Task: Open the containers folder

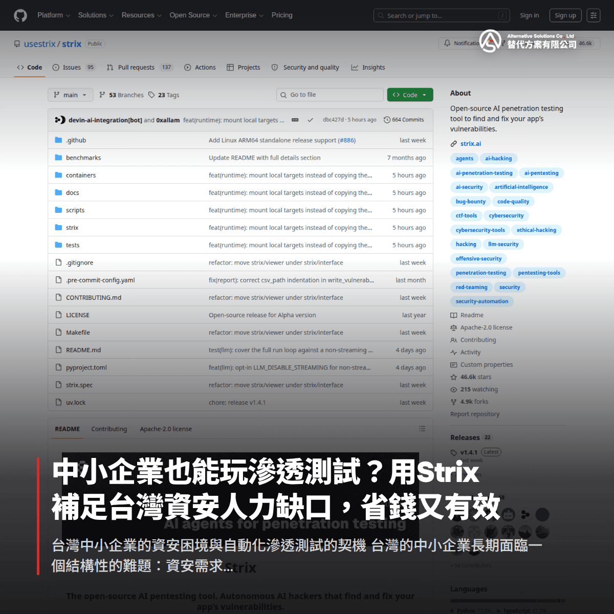Action: tap(81, 175)
